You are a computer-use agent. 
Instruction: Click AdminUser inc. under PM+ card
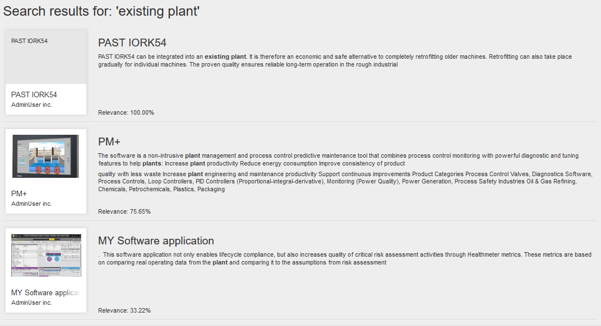tap(31, 204)
